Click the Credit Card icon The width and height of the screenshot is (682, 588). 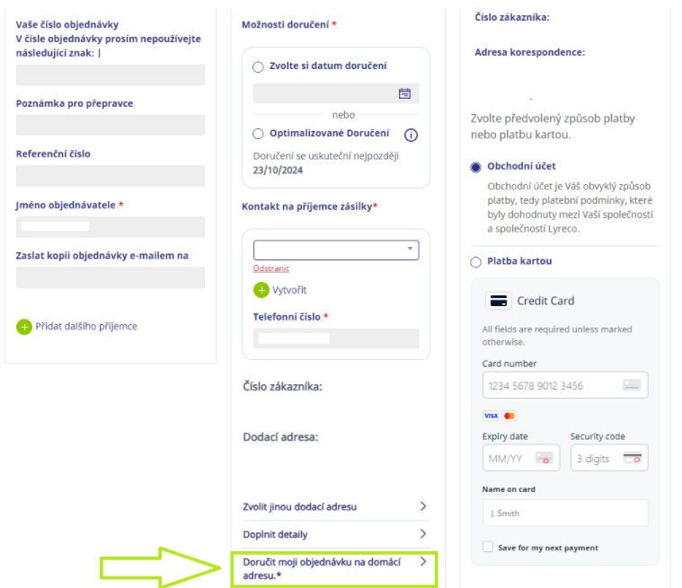499,301
